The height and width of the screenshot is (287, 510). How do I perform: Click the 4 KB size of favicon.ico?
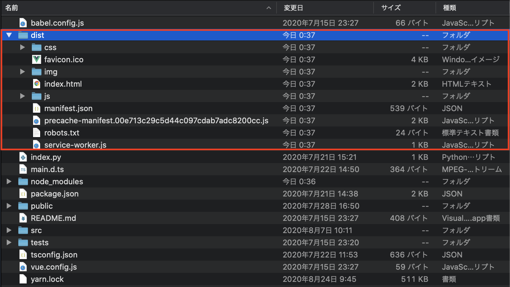(x=420, y=59)
